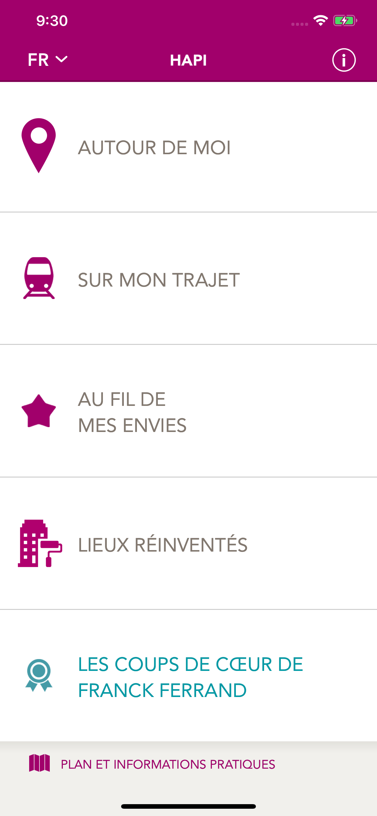Tap the folded map icon
Screen dimensions: 377x816
(x=39, y=763)
